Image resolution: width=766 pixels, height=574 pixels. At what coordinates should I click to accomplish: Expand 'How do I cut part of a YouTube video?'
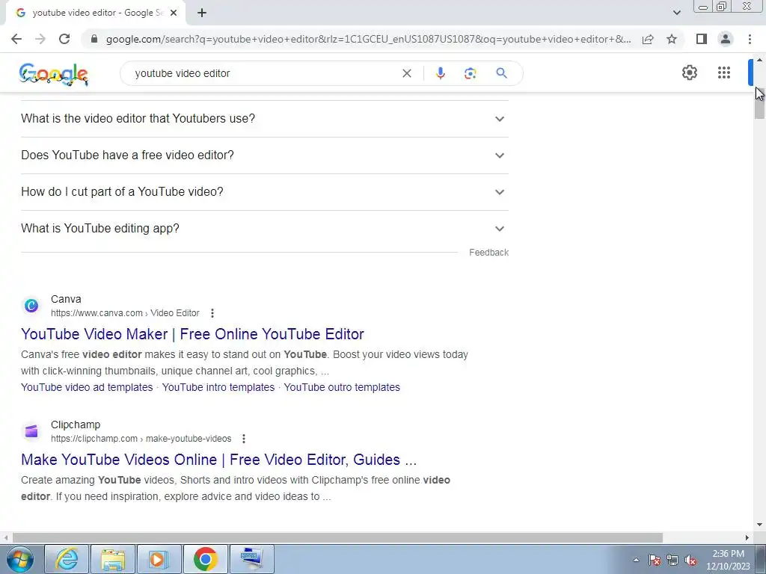pyautogui.click(x=264, y=192)
